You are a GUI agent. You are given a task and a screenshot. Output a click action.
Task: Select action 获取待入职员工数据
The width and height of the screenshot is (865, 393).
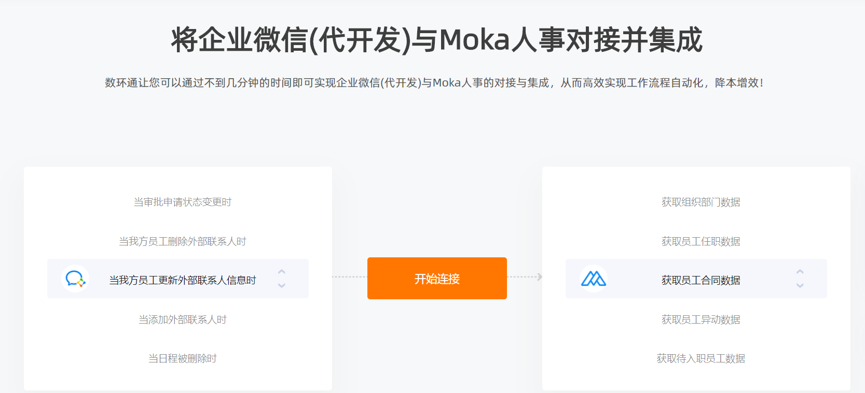click(701, 358)
